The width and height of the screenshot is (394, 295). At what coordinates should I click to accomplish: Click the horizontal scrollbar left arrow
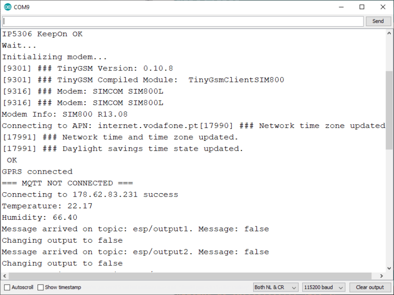[4, 275]
